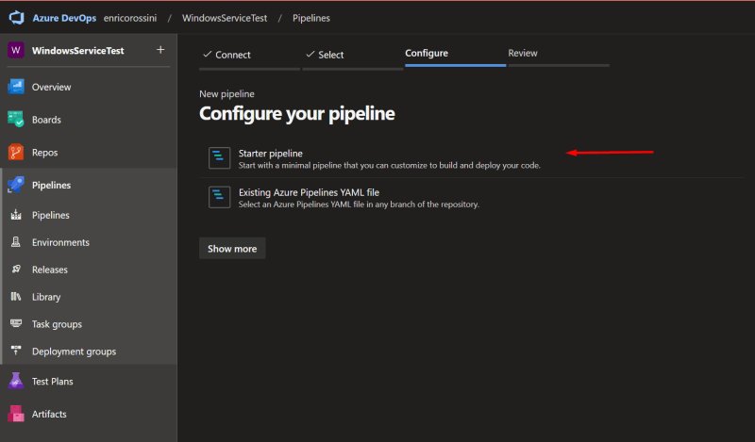755x442 pixels.
Task: Open the Deployment groups icon
Action: click(16, 351)
